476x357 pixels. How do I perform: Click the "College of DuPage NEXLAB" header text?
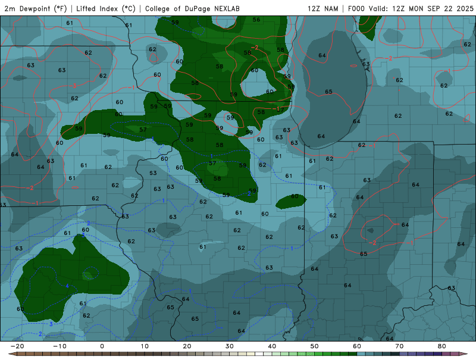(x=192, y=8)
